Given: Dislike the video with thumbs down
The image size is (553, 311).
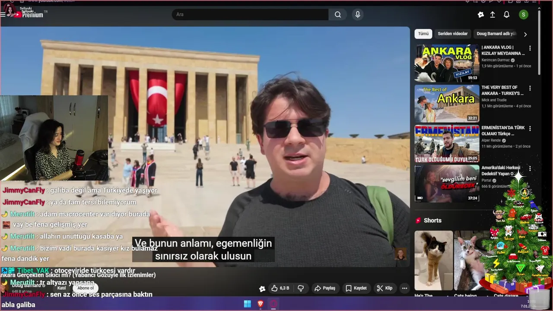Looking at the screenshot, I should (301, 288).
